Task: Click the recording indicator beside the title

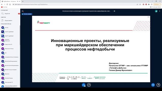Action: pos(114,11)
